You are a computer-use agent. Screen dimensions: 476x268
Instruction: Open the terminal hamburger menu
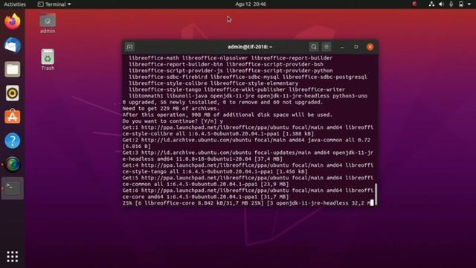pos(327,47)
